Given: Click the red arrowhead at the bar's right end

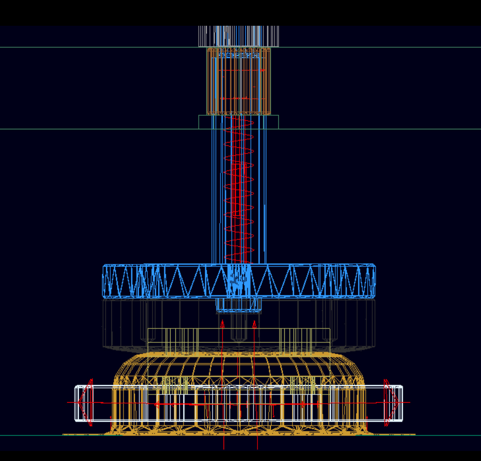Looking at the screenshot, I should point(391,402).
